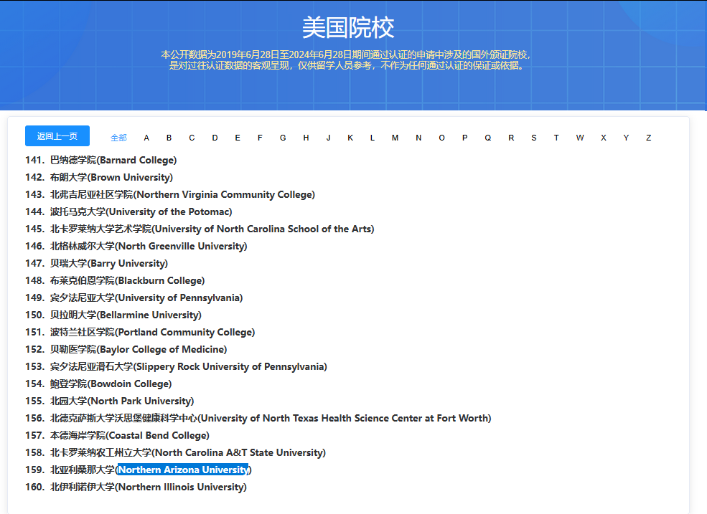Filter schools by letter D
This screenshot has height=514, width=707.
pos(215,138)
